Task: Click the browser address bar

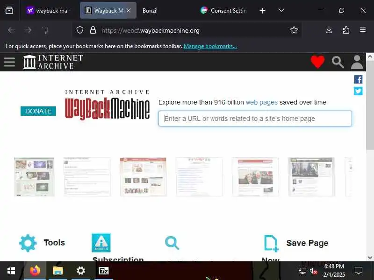Action: [x=187, y=30]
